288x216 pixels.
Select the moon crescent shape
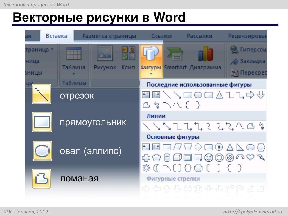tap(156, 168)
